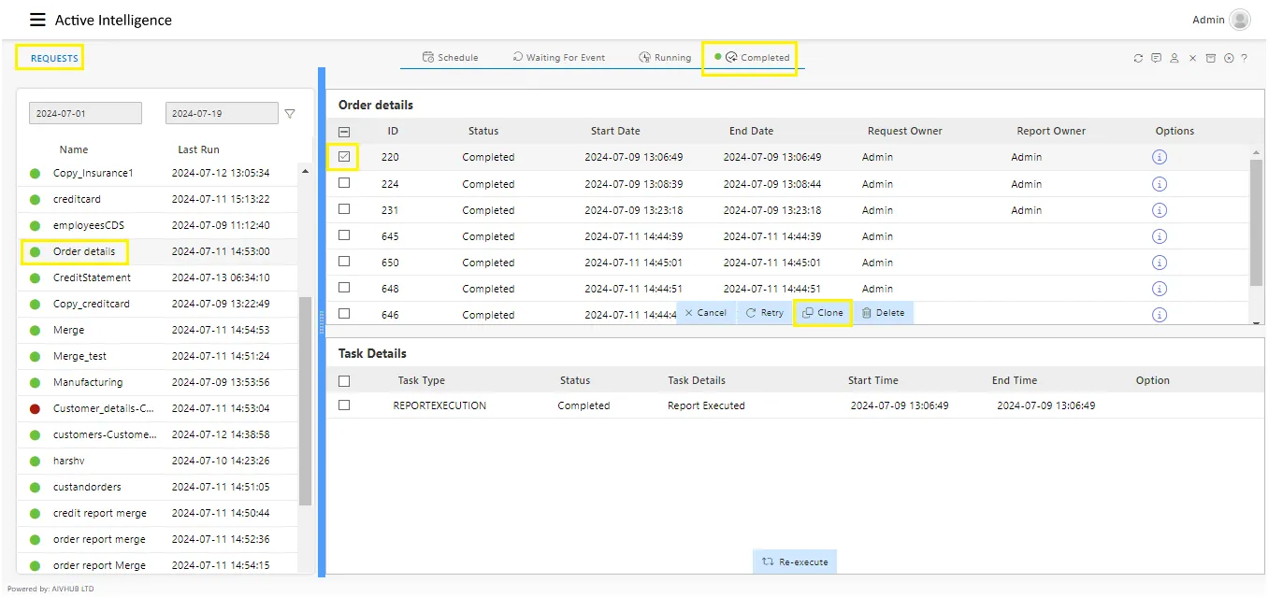This screenshot has width=1268, height=597.
Task: Click the Report Executed task detail cell
Action: (x=706, y=405)
